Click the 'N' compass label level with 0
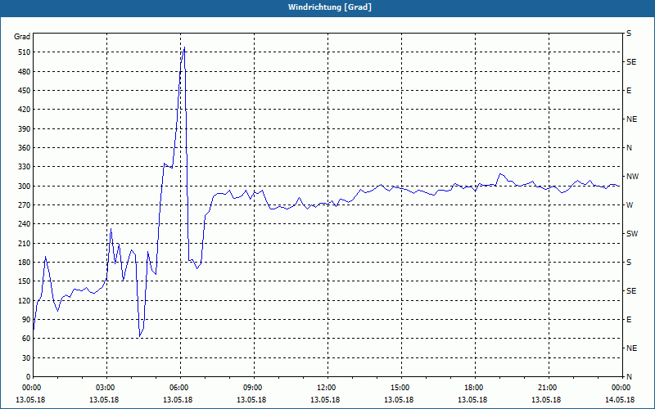The image size is (655, 409). (x=629, y=377)
